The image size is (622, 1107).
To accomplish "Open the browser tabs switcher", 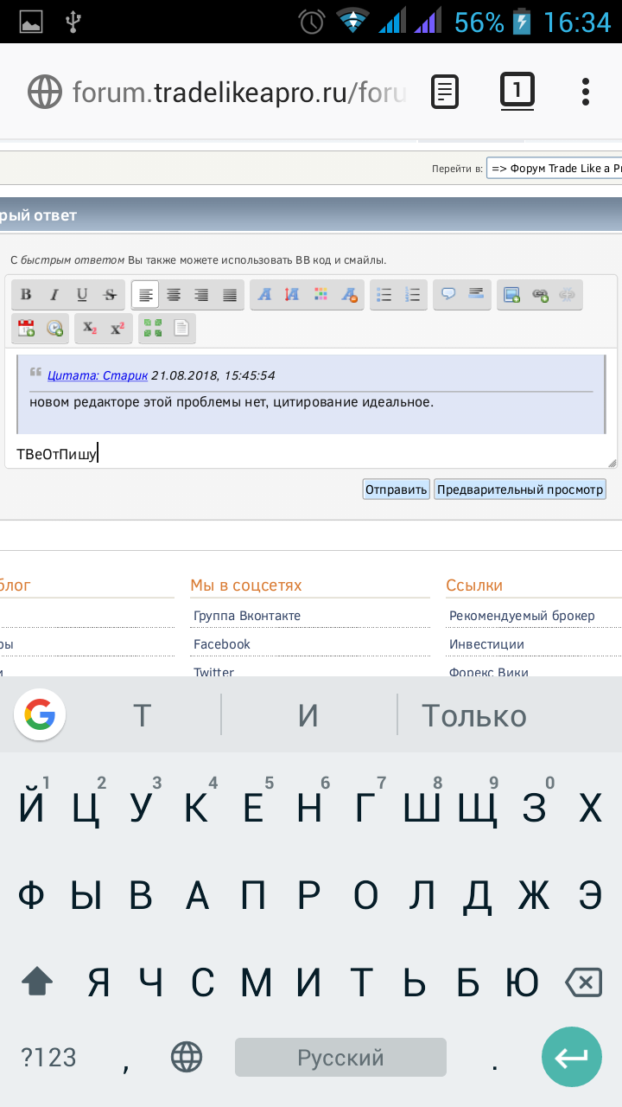I will 517,90.
